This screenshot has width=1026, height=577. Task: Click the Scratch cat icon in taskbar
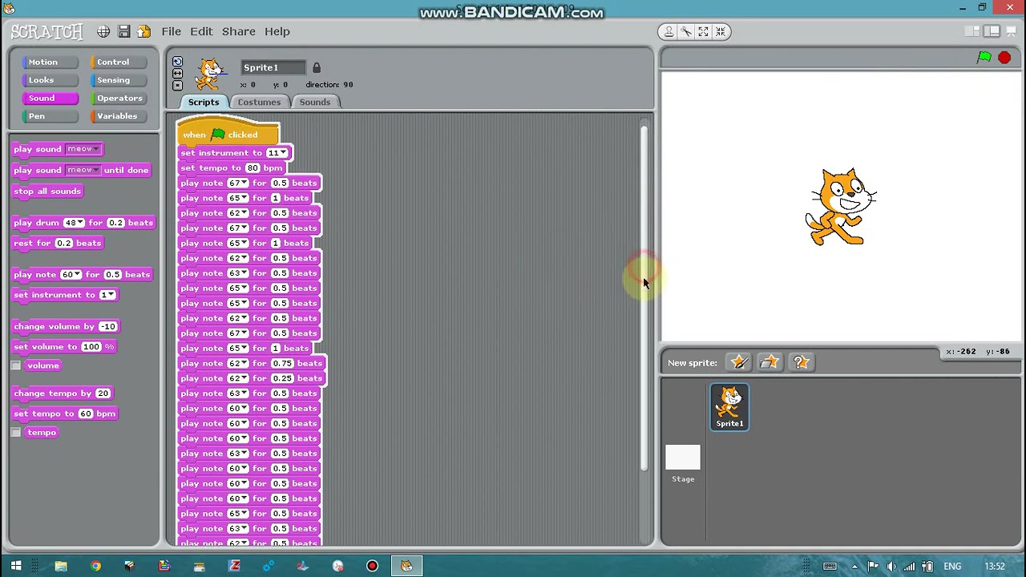pos(406,566)
